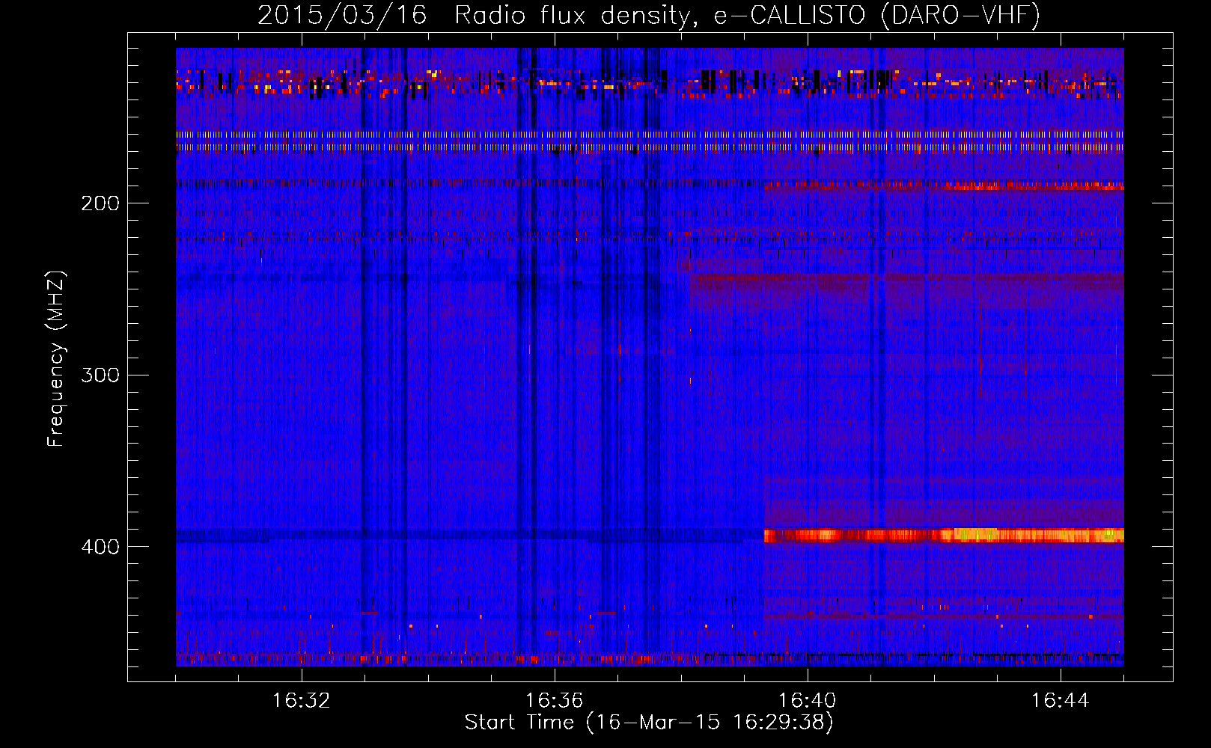1211x748 pixels.
Task: Click the 16:36 time tick label
Action: point(555,700)
